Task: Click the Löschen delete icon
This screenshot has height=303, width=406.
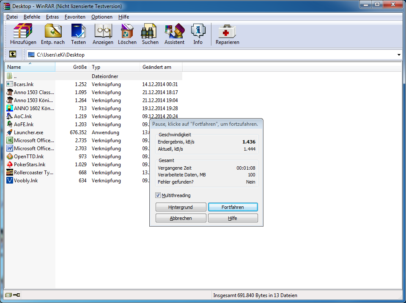Action: click(x=127, y=31)
